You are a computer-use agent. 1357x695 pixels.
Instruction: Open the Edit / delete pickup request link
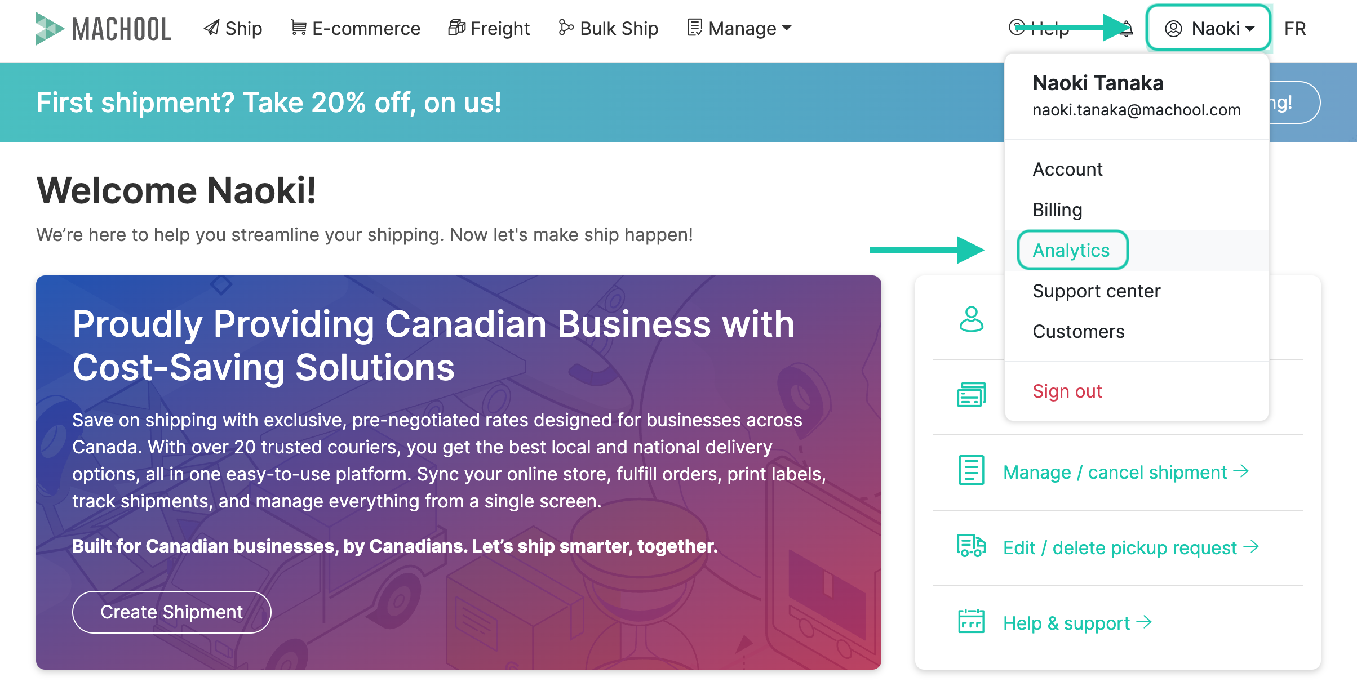point(1130,547)
